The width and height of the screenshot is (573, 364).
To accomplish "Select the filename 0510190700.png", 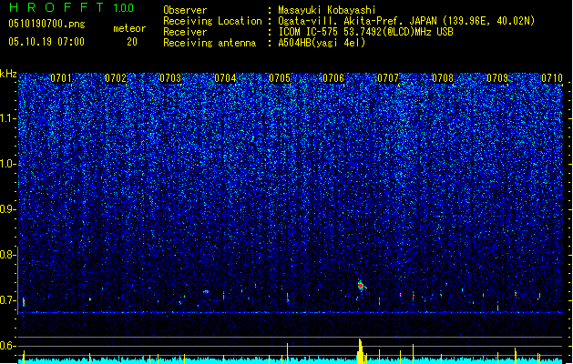I will (x=46, y=24).
